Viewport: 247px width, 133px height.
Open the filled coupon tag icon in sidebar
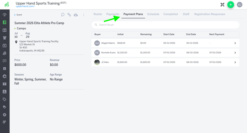click(x=4, y=107)
